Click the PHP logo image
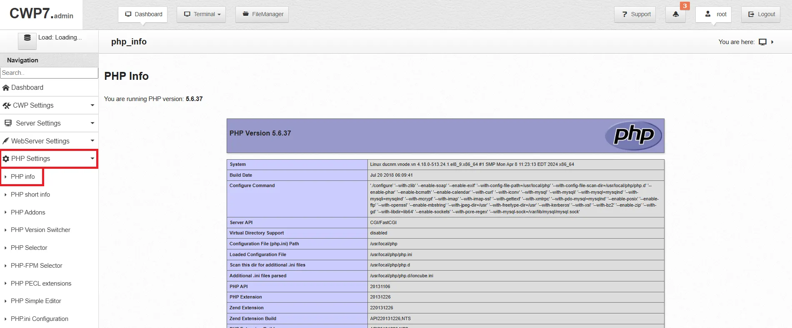 tap(633, 136)
